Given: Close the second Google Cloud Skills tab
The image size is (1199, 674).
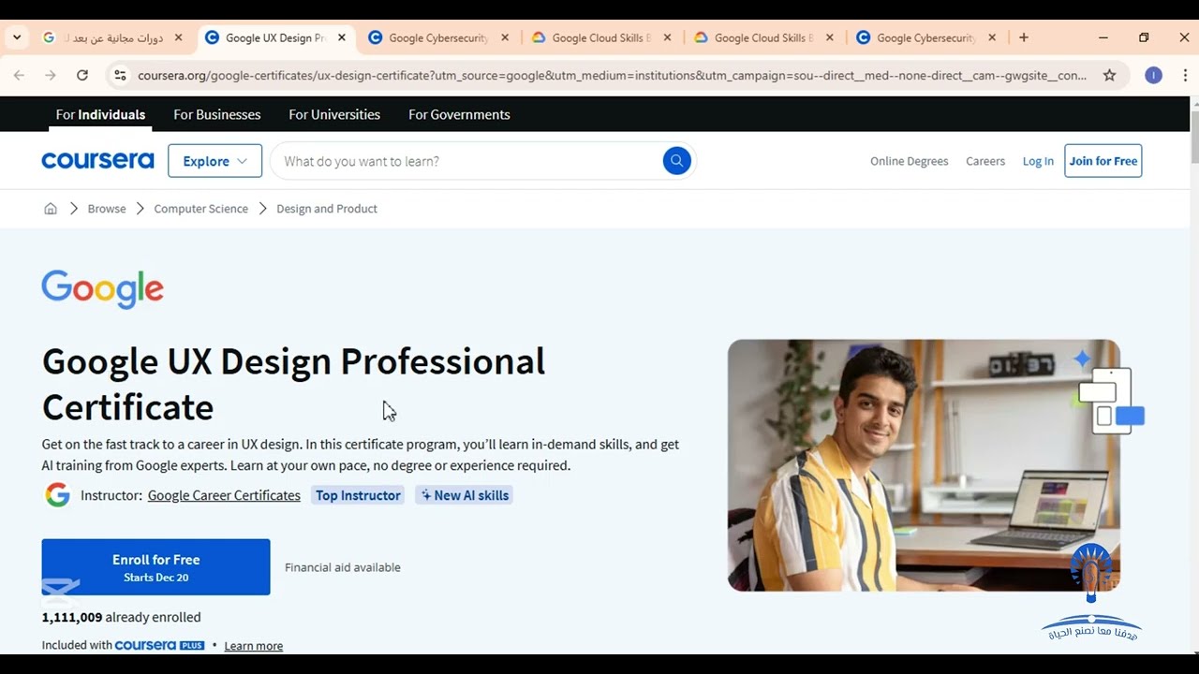Looking at the screenshot, I should click(x=830, y=37).
